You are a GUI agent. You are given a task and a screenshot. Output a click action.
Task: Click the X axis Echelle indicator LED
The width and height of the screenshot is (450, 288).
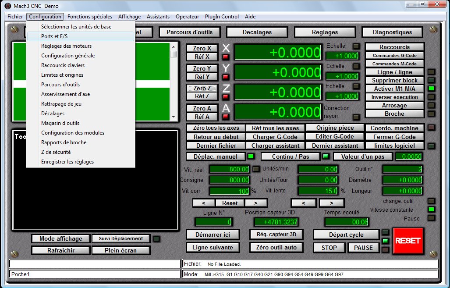pos(356,46)
